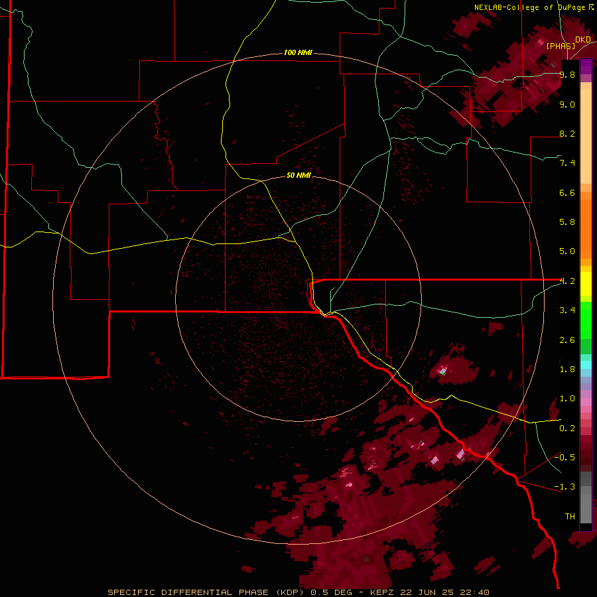Click the arrow glyph after DuPage
The height and width of the screenshot is (597, 597).
pos(591,7)
